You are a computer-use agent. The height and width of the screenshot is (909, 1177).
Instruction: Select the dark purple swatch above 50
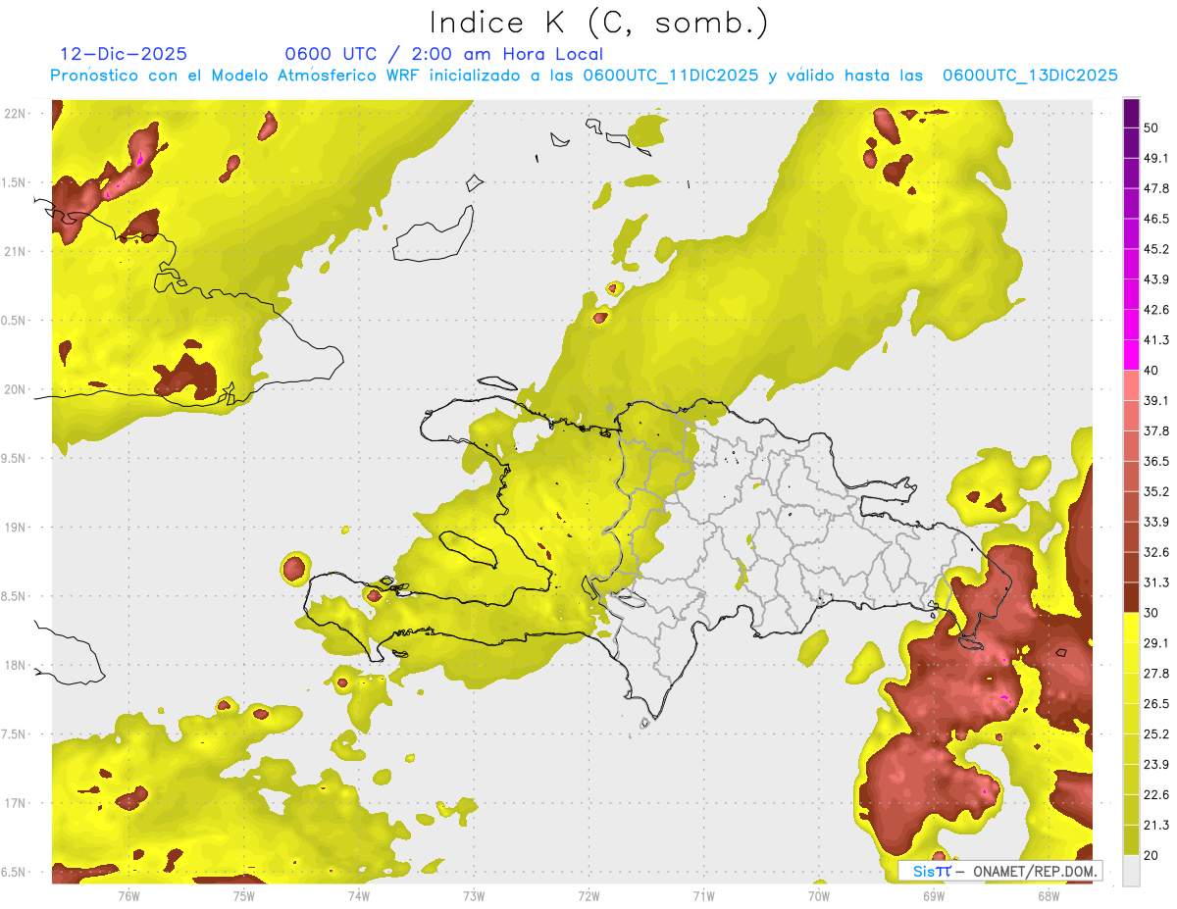tap(1131, 114)
